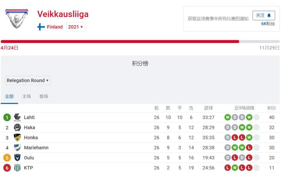
Task: Expand the Relegation Round dropdown
Action: pos(28,81)
